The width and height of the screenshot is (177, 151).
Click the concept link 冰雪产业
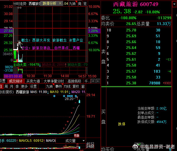pyautogui.click(x=76, y=40)
